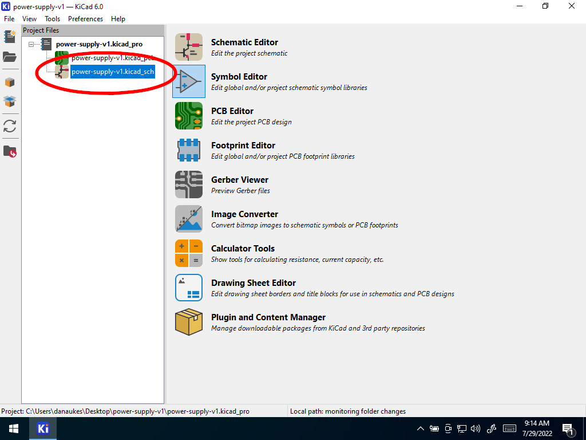The height and width of the screenshot is (440, 586).
Task: Click the Drawing Sheet Editor title text
Action: pos(254,283)
